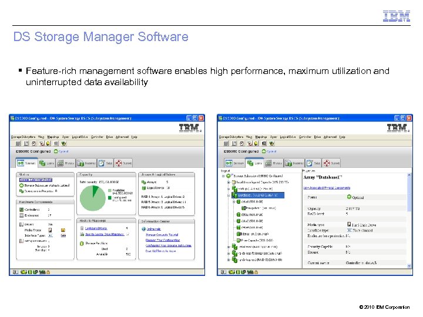Click Logical Drives icon in Arrays panel

143,188
